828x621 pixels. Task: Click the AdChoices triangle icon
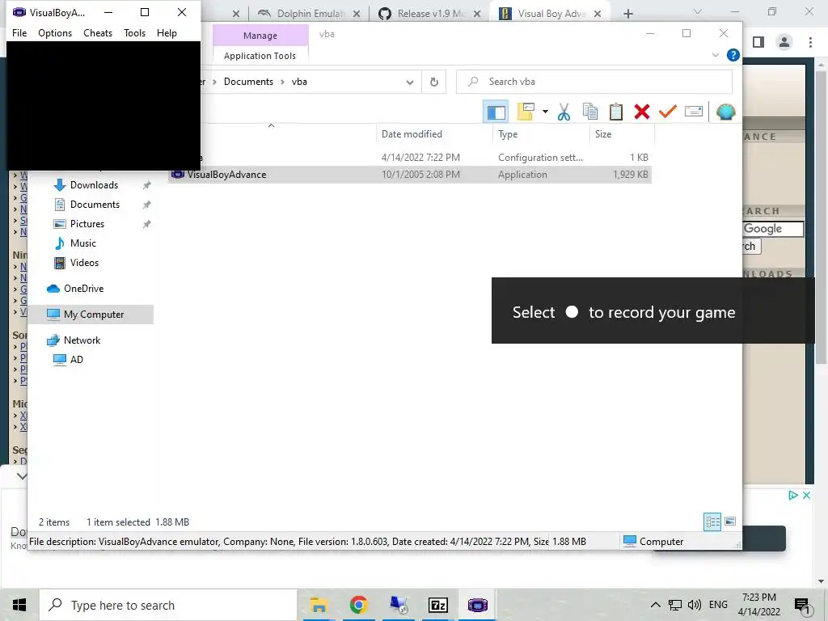click(792, 496)
